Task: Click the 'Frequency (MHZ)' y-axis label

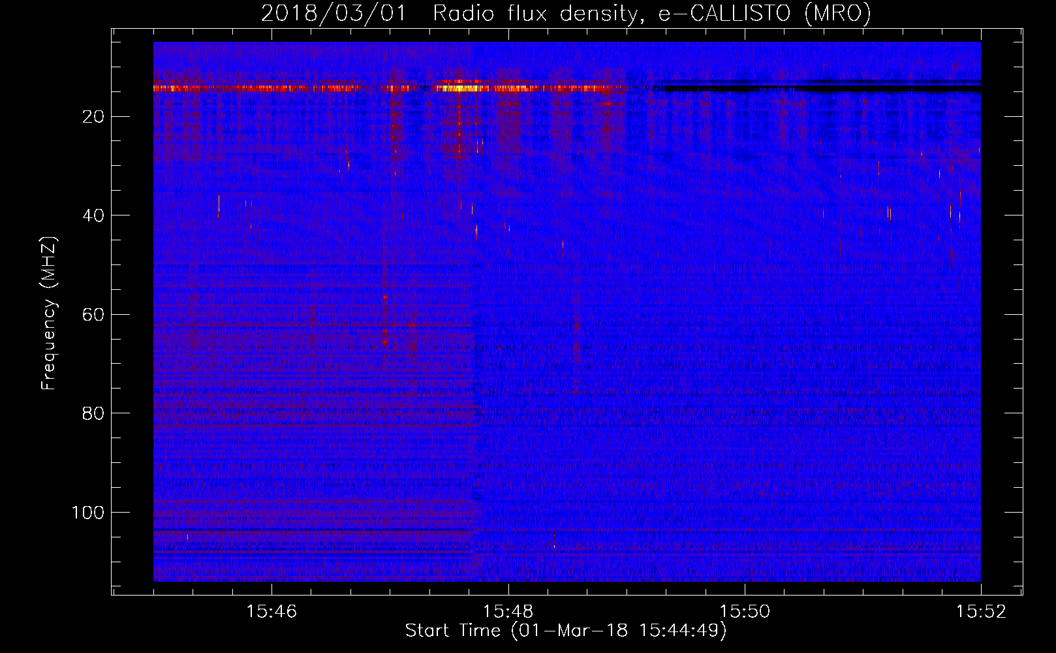Action: 50,313
